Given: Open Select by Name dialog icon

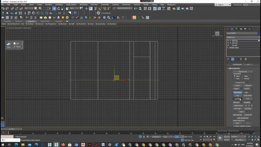Looking at the screenshot, I should (x=40, y=8).
